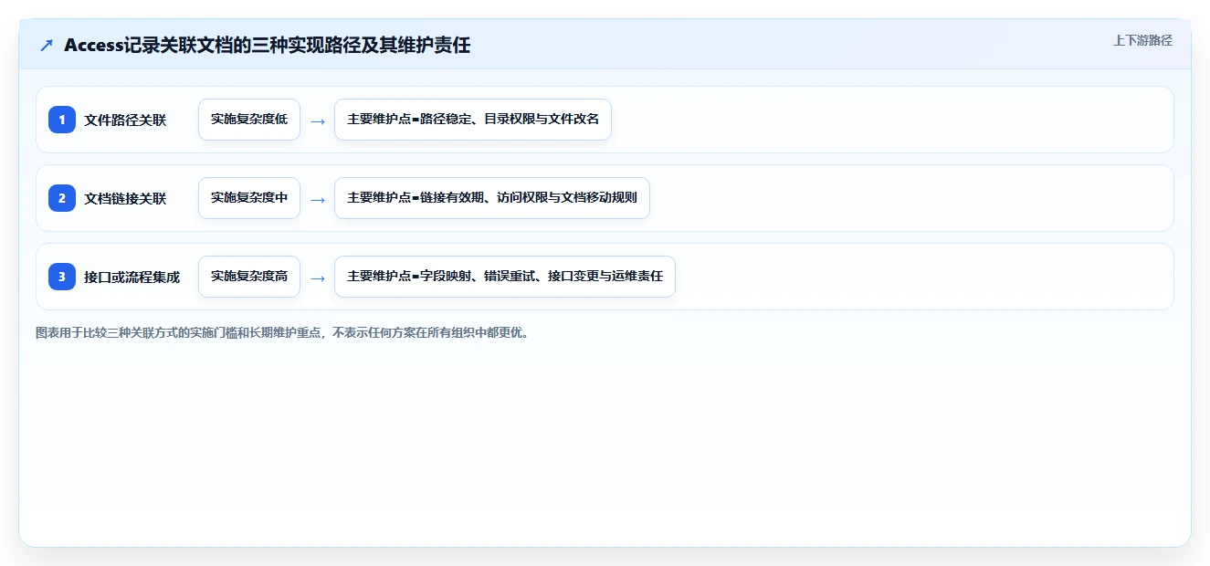Click the box 主要维护点=路径稳定、目录权限与文件改名

point(473,120)
